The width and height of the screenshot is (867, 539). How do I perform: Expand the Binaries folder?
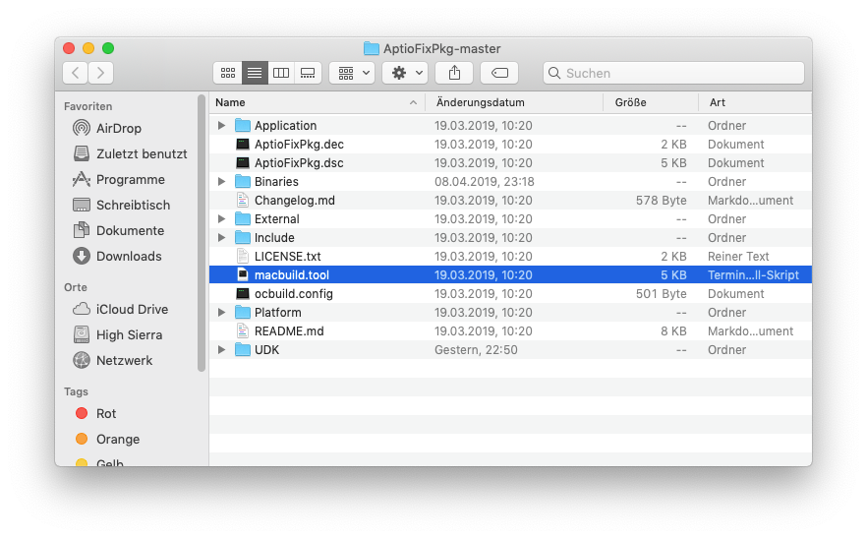click(221, 182)
